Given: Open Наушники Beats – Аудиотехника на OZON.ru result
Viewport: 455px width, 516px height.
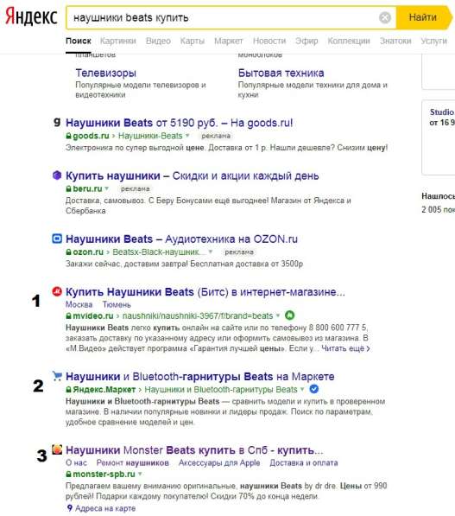Looking at the screenshot, I should pos(181,239).
